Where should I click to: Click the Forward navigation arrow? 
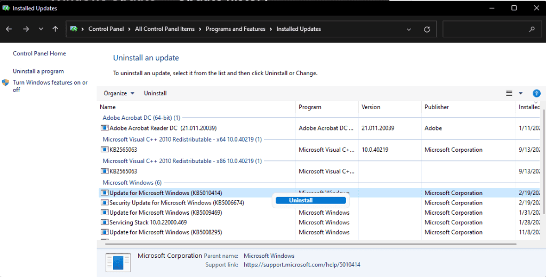coord(26,29)
